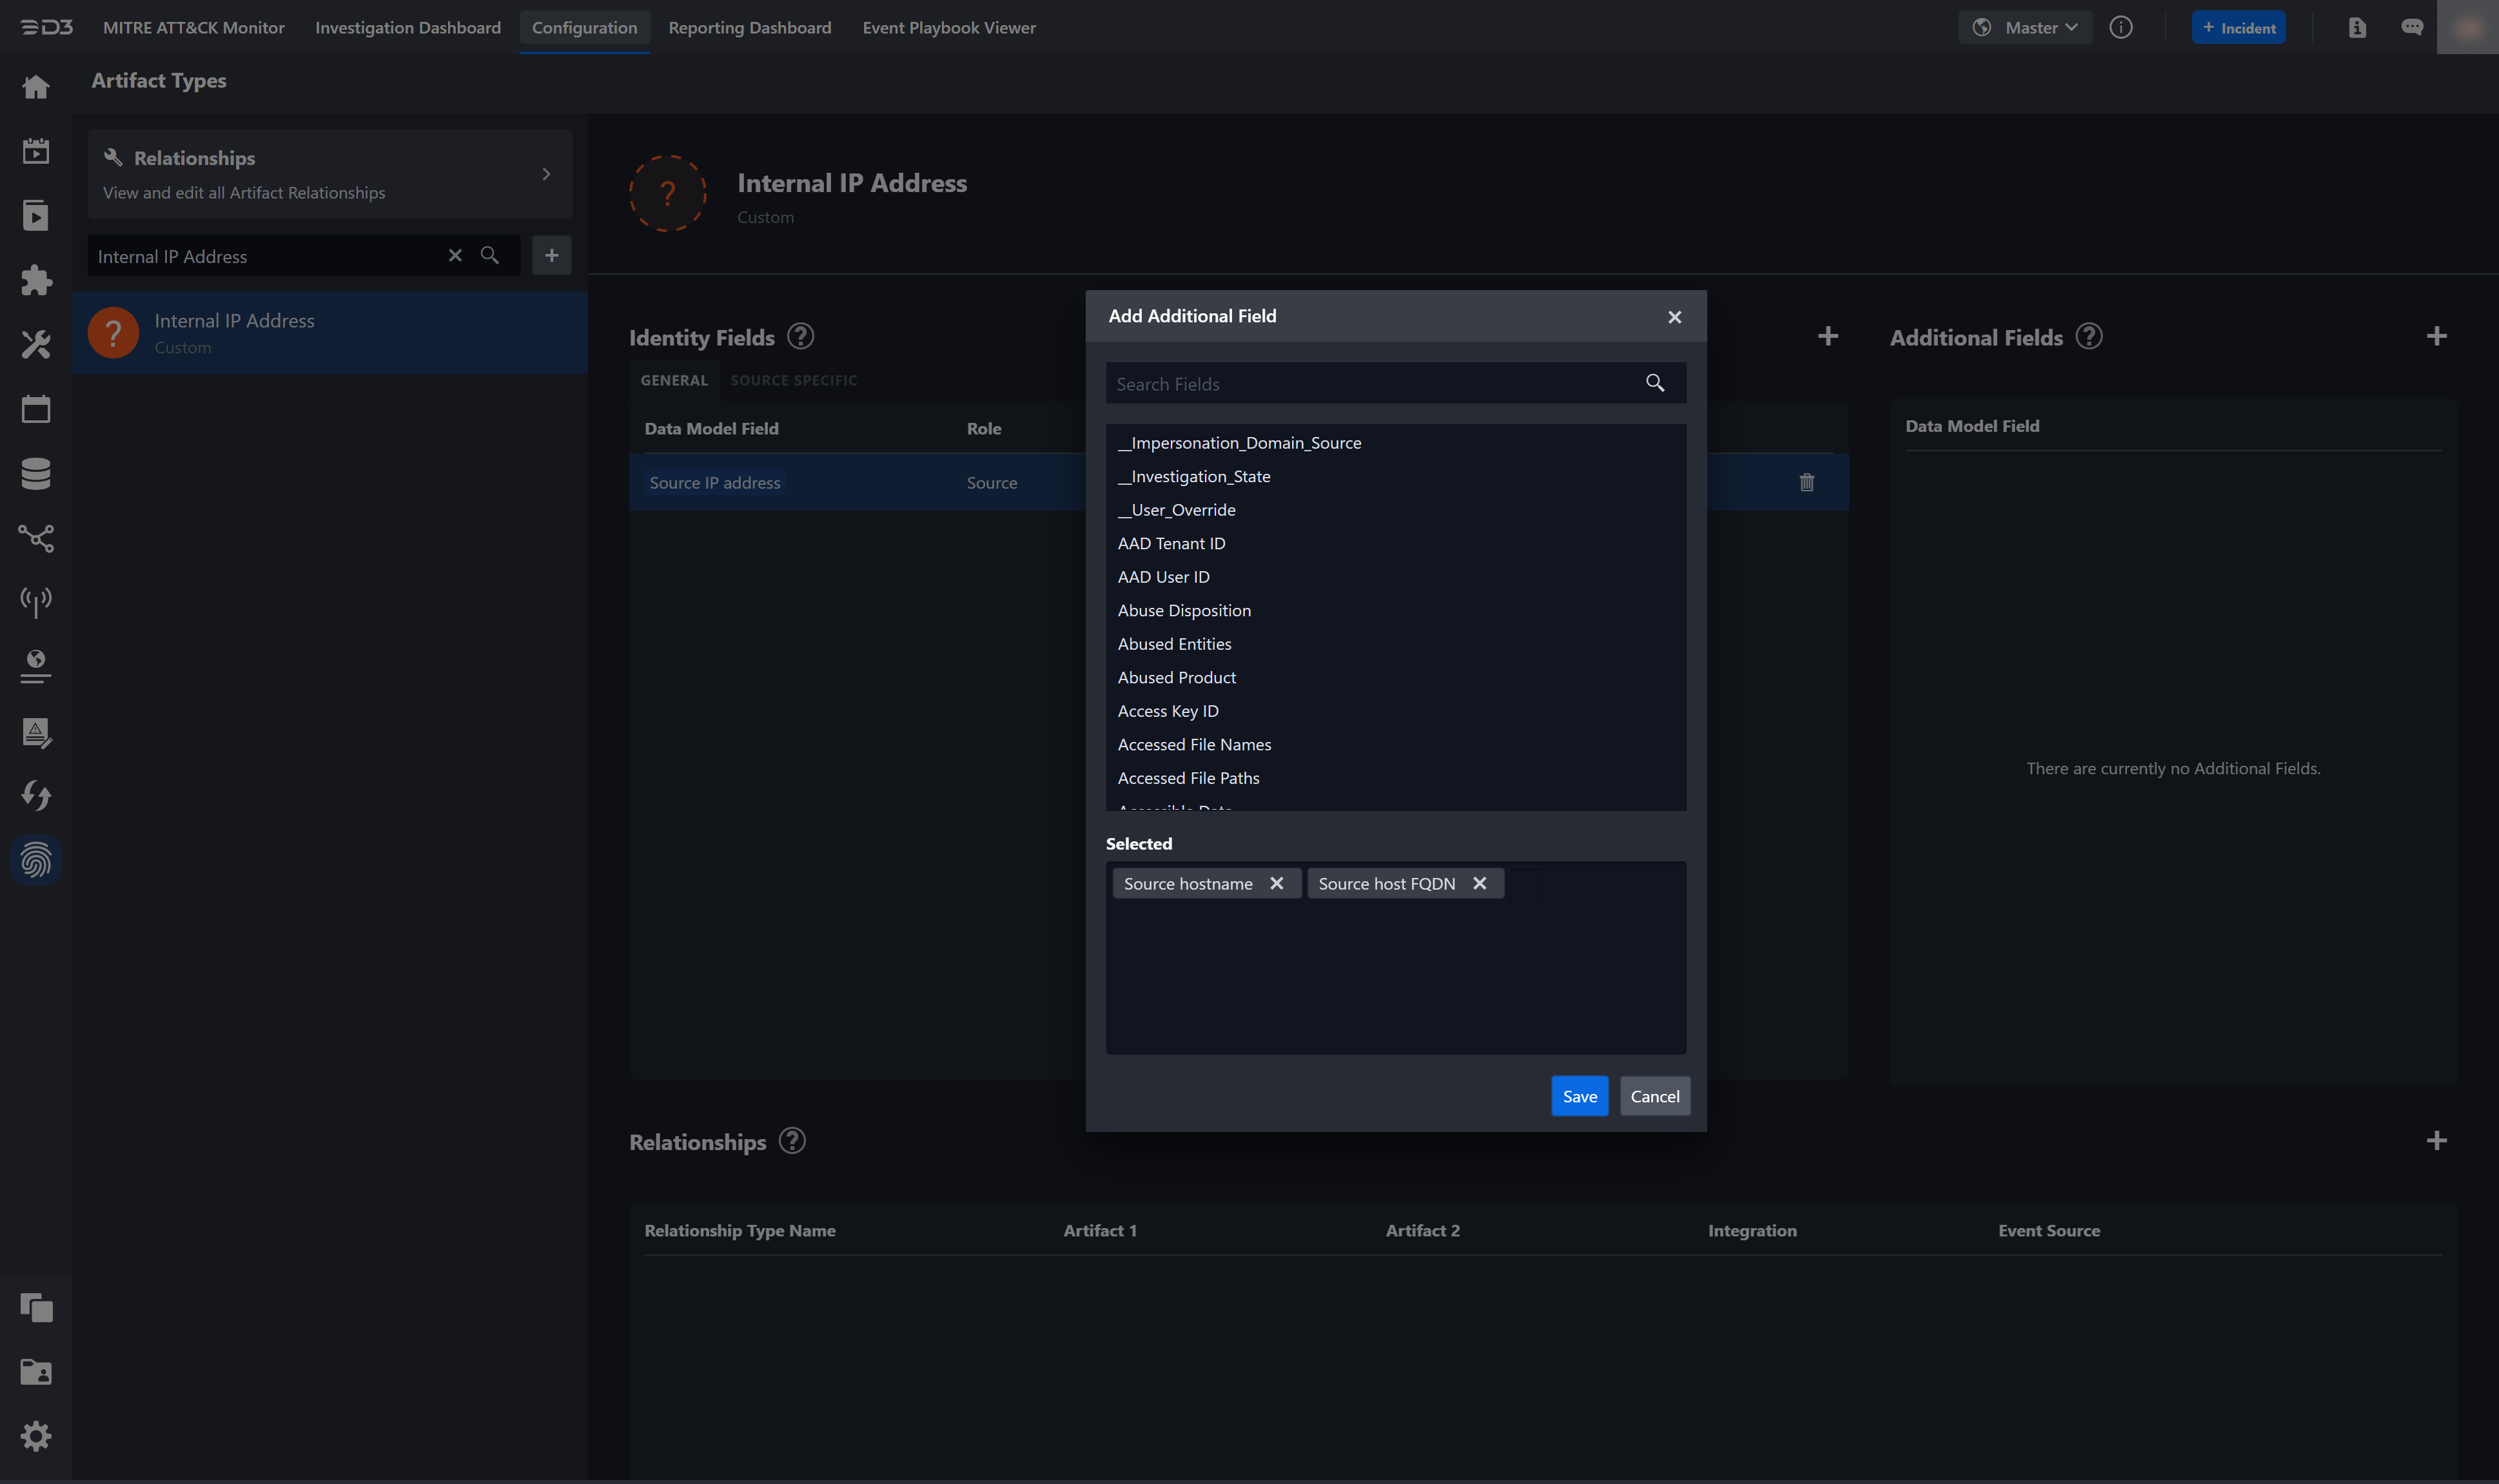2499x1484 pixels.
Task: Open the settings gear sidebar icon
Action: coord(36,1436)
